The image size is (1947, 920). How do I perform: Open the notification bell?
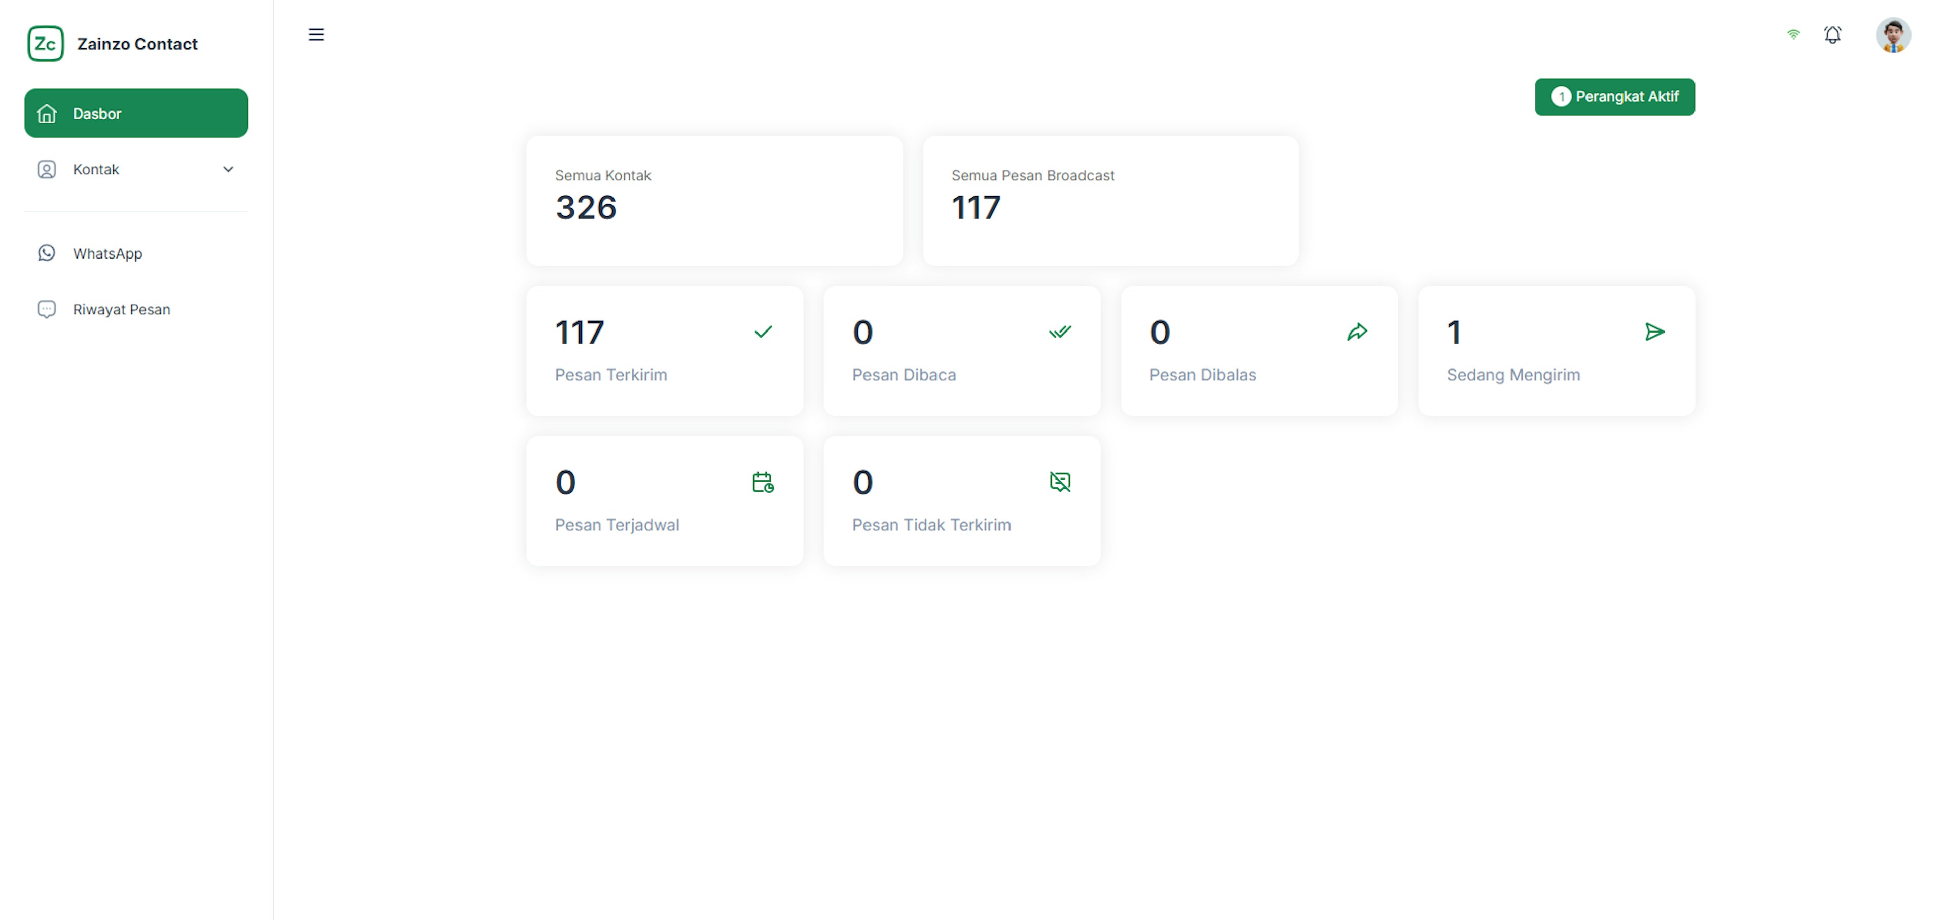click(x=1832, y=35)
